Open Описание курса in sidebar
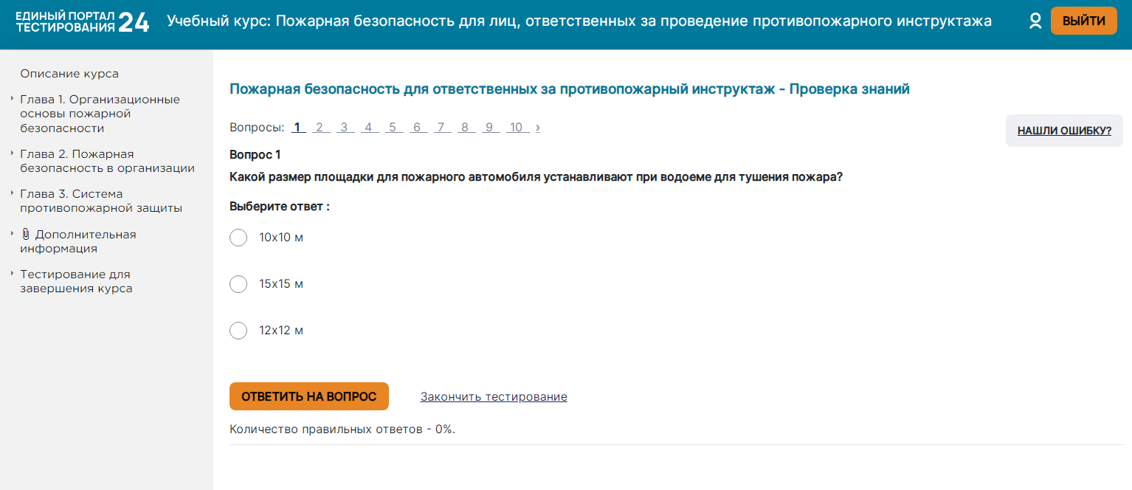 [69, 74]
